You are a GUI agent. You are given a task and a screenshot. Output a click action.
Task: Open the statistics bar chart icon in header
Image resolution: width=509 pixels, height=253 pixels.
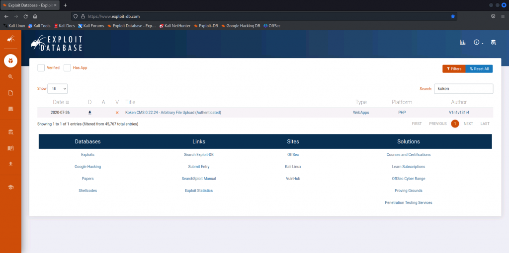463,43
